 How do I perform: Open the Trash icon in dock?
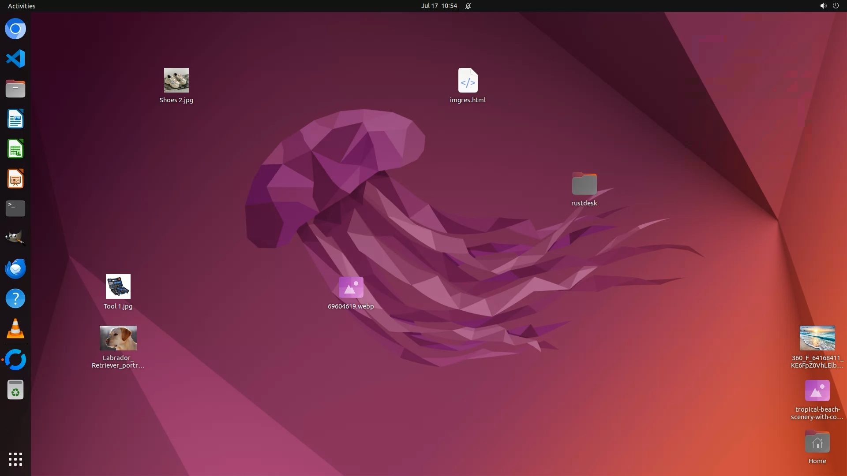click(x=15, y=390)
